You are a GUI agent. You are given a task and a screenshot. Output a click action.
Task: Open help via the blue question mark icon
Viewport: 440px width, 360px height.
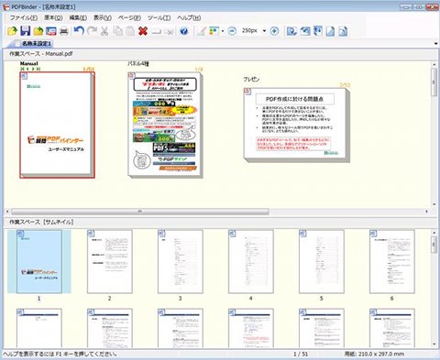(x=183, y=31)
